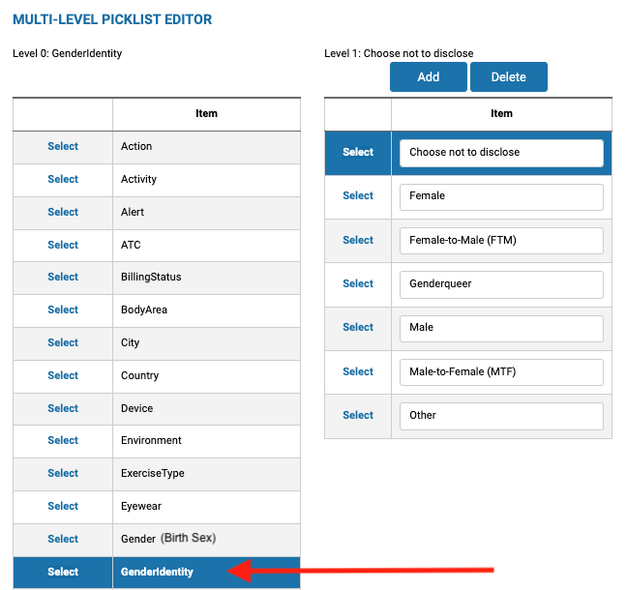Select the Action picklist row

[x=63, y=146]
